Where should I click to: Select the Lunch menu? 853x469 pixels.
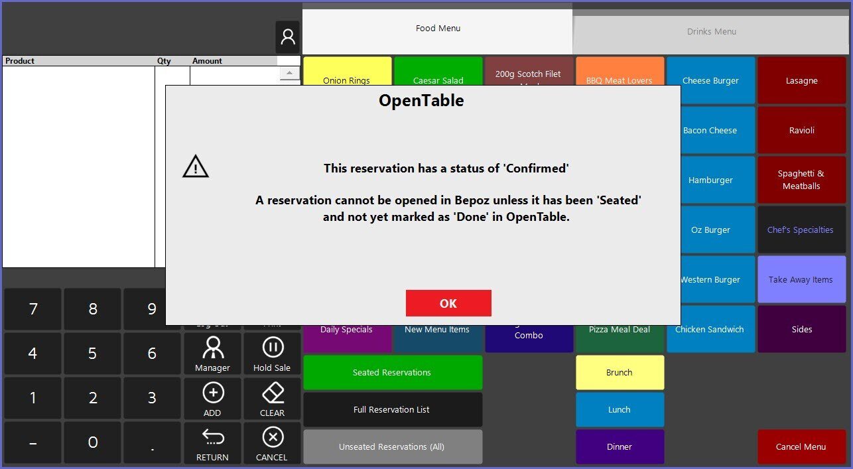coord(620,410)
